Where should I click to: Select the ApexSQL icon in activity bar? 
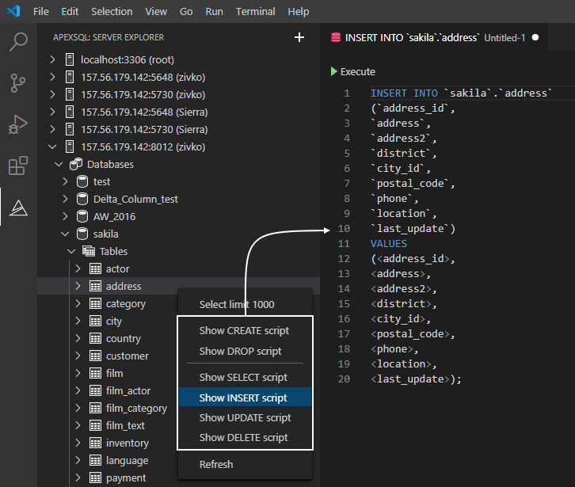click(x=17, y=207)
